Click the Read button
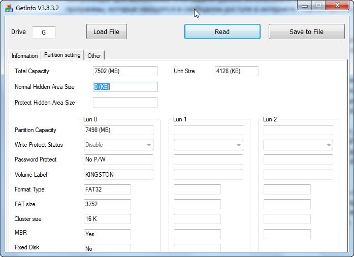 222,31
